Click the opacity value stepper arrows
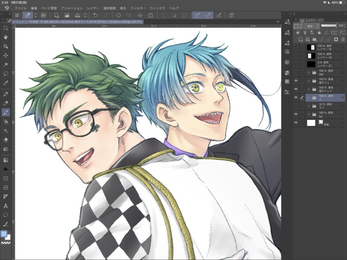 coord(344,26)
